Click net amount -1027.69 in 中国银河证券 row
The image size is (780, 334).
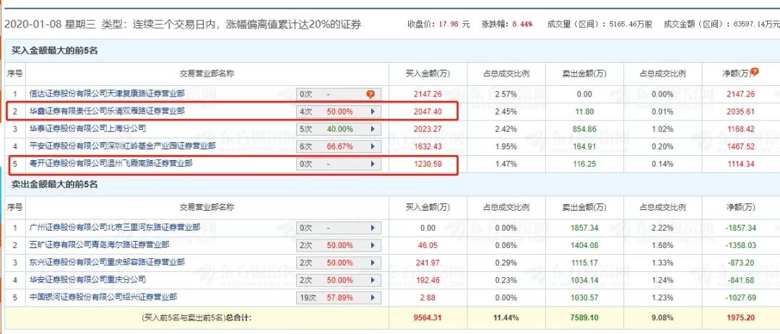click(x=741, y=298)
